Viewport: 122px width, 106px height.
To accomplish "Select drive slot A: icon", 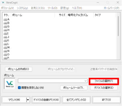I will point(5,20).
